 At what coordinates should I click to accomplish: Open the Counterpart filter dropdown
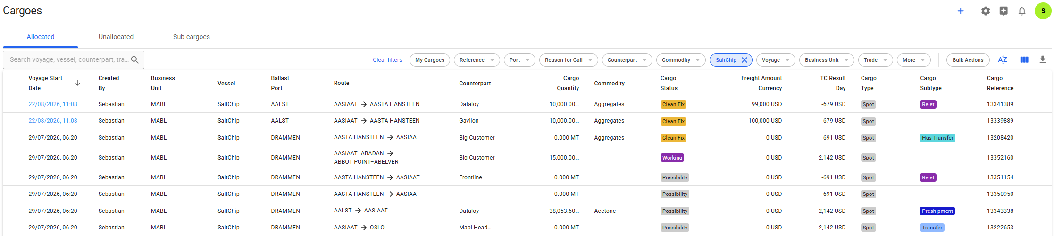[x=627, y=60]
